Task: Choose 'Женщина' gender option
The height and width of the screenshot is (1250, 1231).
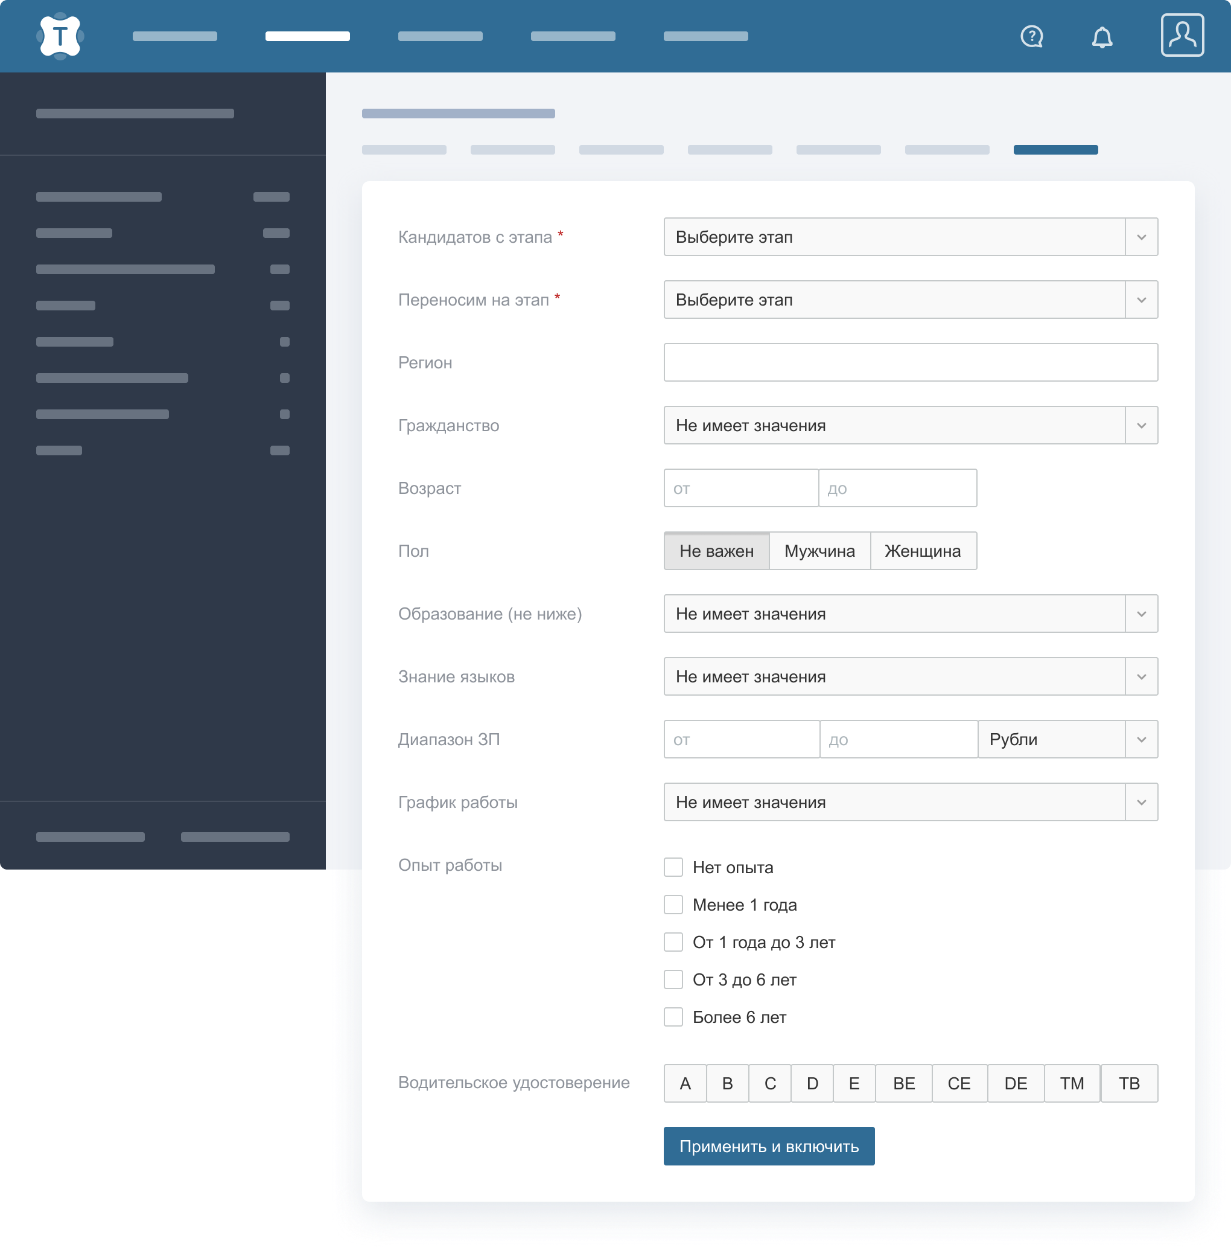Action: pos(922,551)
